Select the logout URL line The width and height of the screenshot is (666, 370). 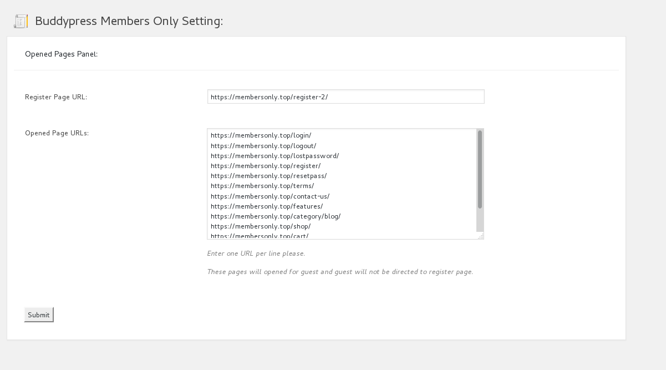click(263, 146)
